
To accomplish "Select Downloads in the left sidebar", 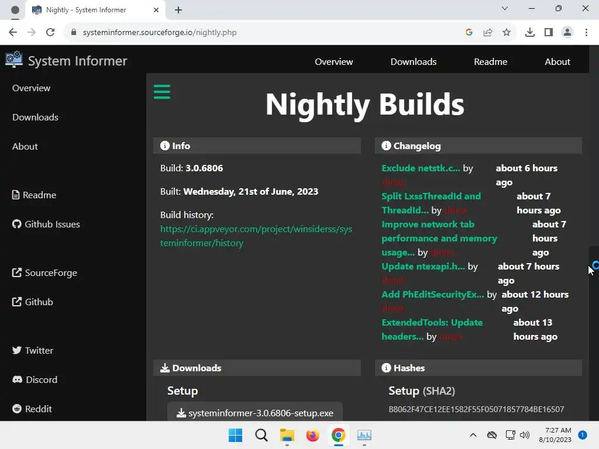I will pyautogui.click(x=35, y=117).
